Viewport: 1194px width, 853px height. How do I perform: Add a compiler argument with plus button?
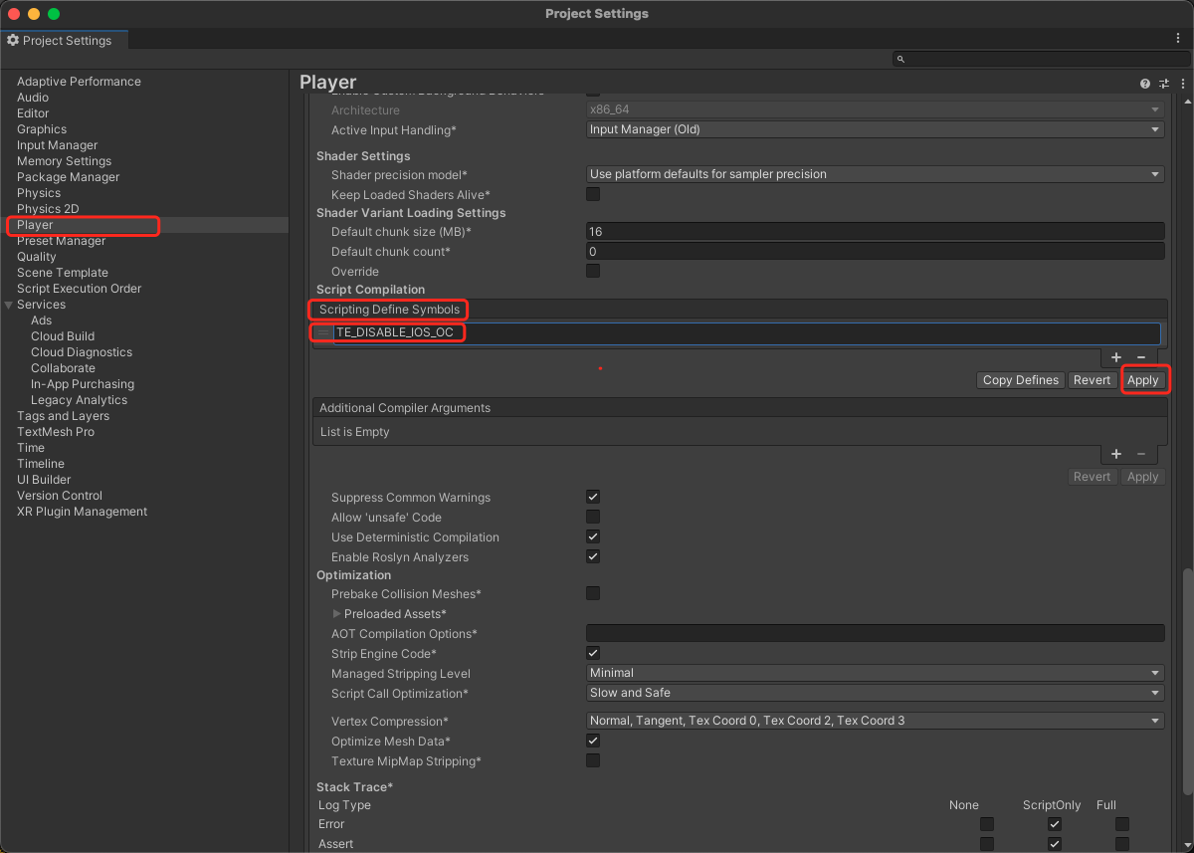(x=1116, y=454)
